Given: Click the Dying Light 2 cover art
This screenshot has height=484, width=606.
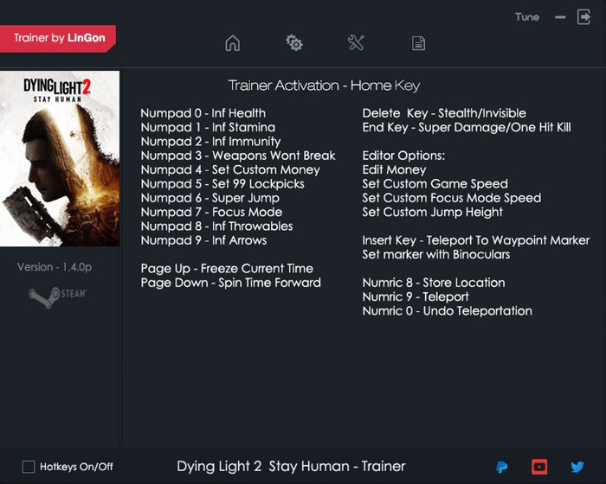Looking at the screenshot, I should click(x=60, y=159).
